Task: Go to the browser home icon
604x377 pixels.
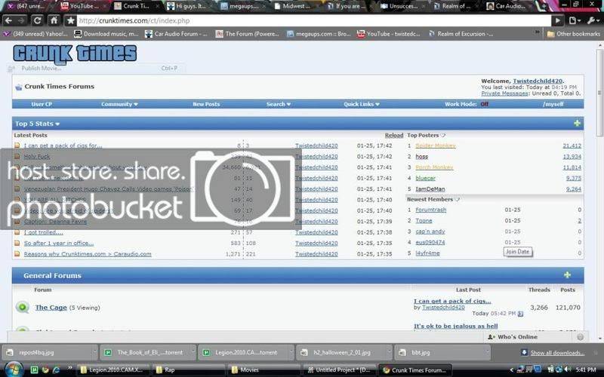Action: [54, 20]
